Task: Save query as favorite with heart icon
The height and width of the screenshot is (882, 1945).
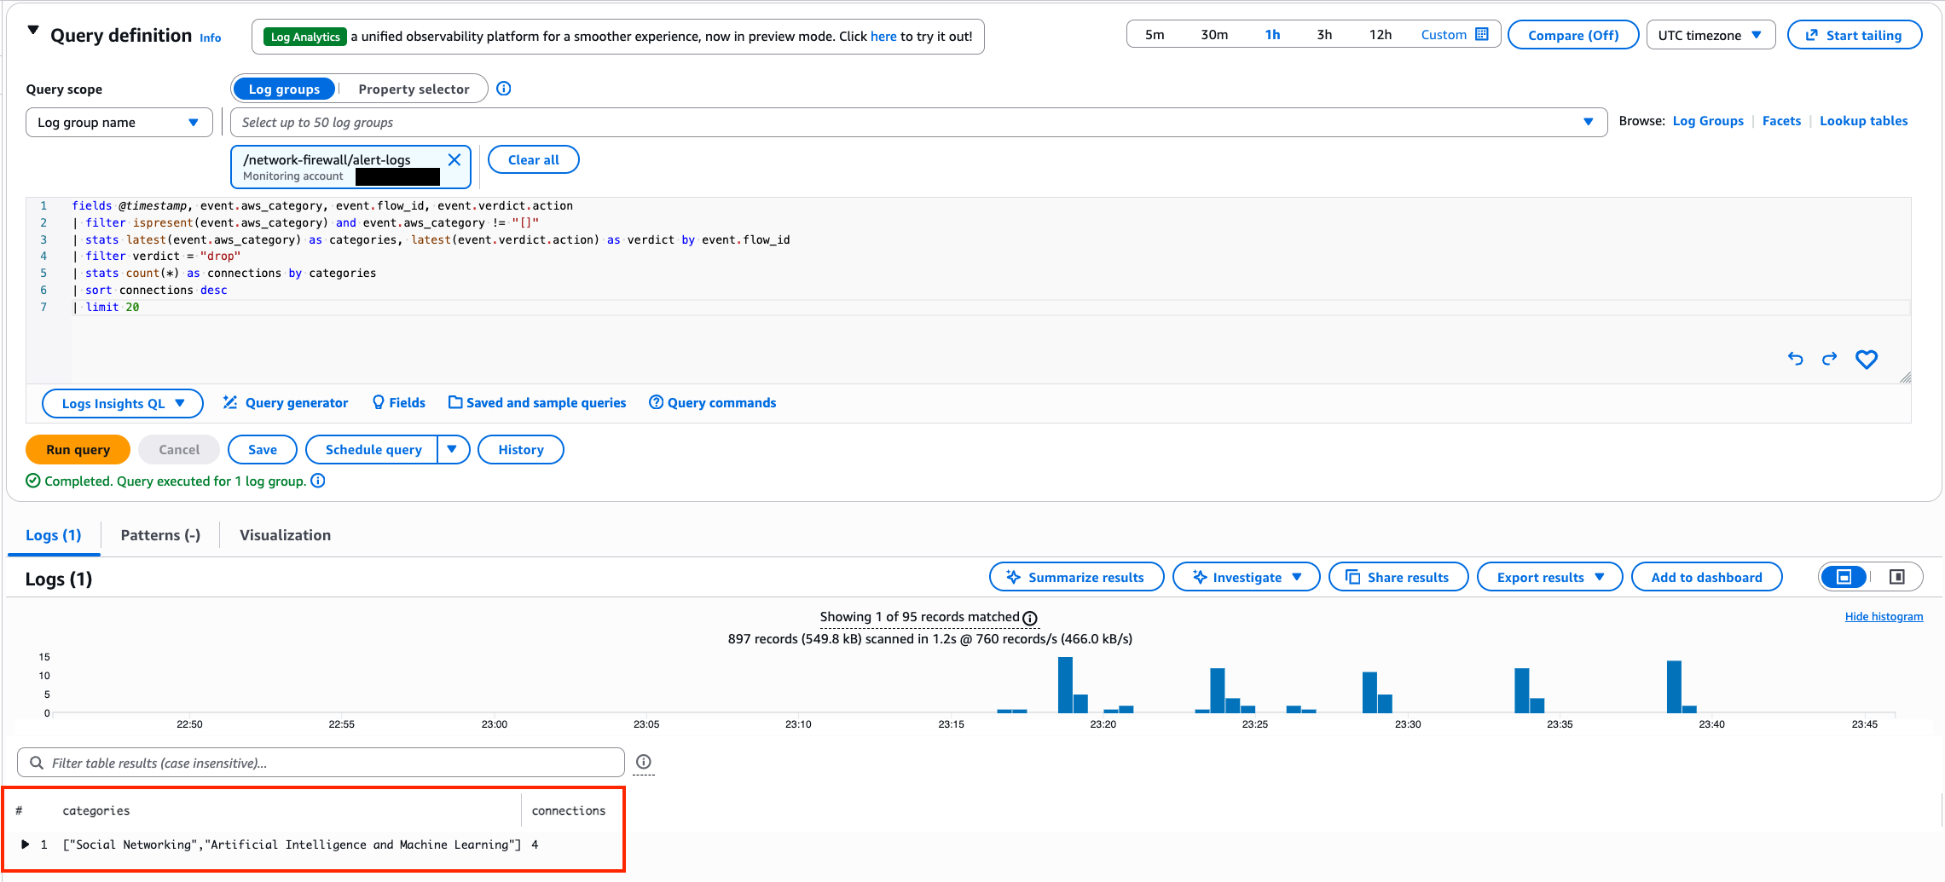Action: tap(1867, 359)
